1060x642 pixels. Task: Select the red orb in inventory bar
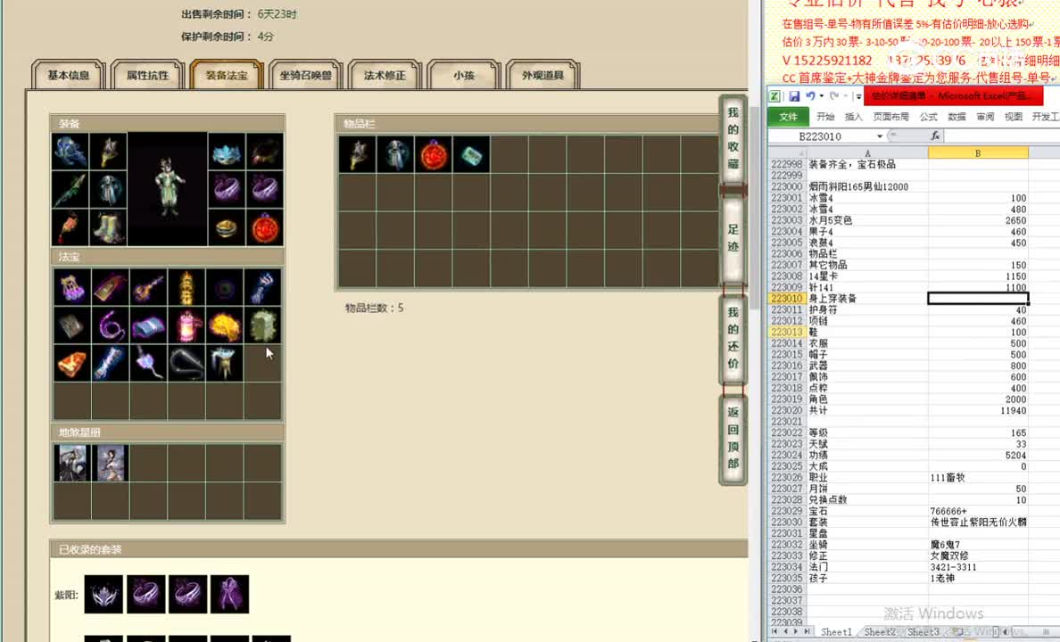point(434,155)
